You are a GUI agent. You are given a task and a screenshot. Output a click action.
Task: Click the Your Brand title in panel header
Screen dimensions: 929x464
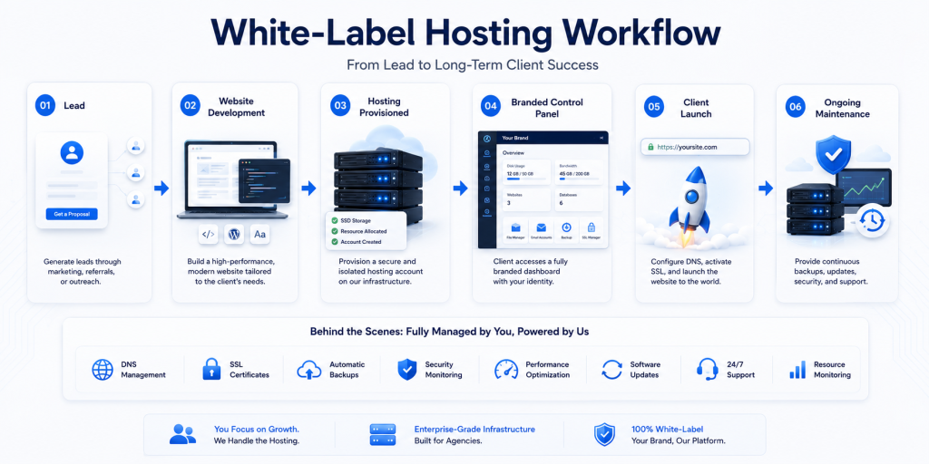coord(515,138)
